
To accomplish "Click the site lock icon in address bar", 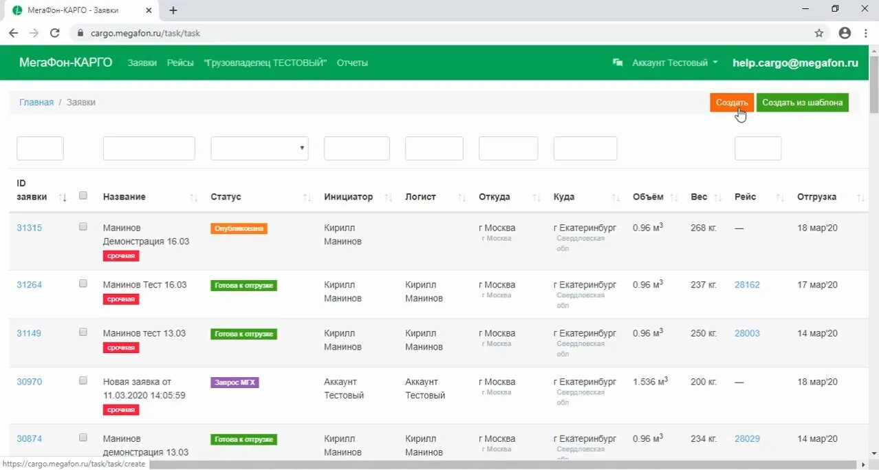I will tap(80, 32).
